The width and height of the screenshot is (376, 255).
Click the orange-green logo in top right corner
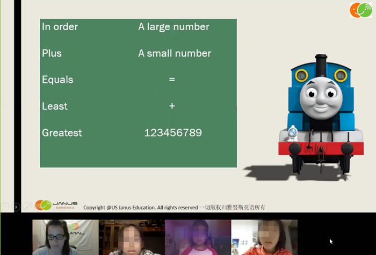coord(361,10)
